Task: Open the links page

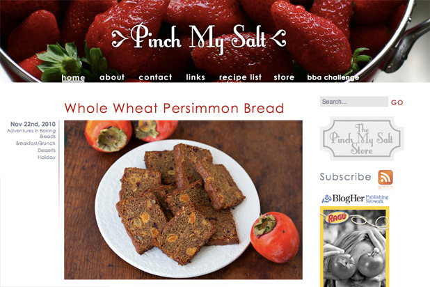Action: pyautogui.click(x=196, y=77)
